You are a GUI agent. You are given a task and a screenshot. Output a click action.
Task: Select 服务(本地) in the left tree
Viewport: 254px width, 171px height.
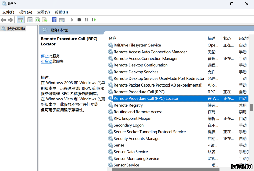[x=16, y=29]
